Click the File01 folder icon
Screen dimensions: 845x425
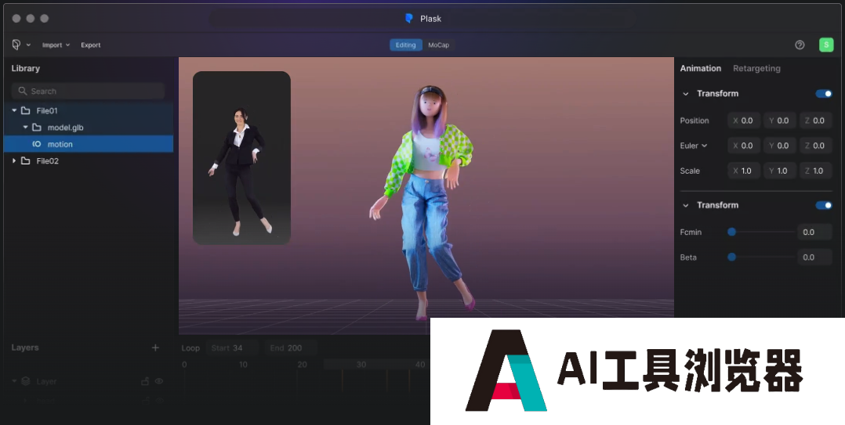tap(25, 111)
